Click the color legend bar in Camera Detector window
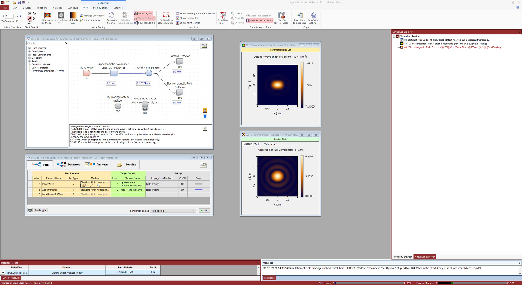Viewport: 522px width, 285px height. coord(302,85)
